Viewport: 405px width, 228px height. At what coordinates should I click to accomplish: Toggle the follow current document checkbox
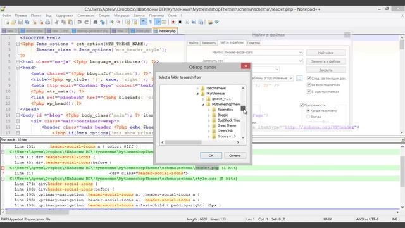pos(309,78)
